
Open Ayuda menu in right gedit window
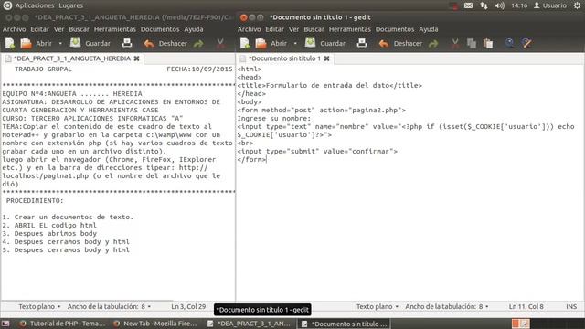point(429,29)
